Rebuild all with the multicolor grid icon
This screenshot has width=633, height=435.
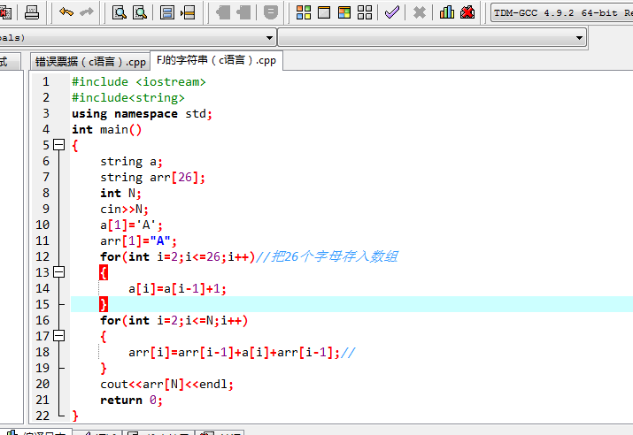click(365, 12)
